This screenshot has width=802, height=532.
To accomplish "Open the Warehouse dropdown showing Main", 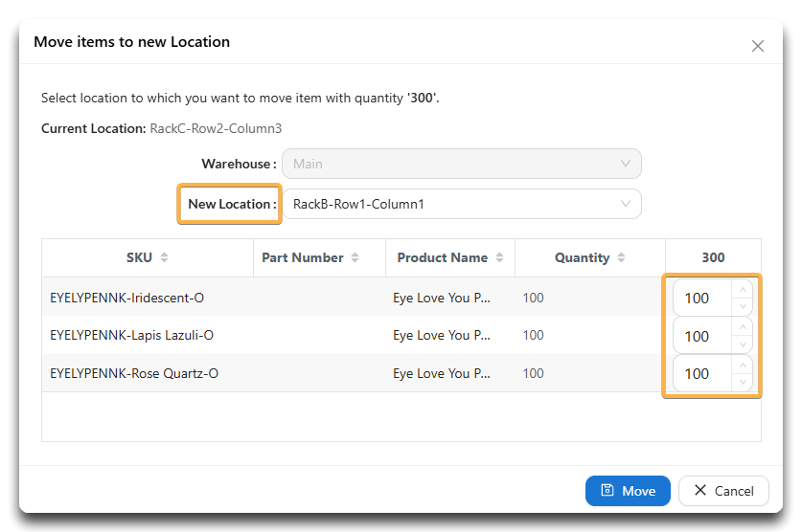I will pos(461,164).
